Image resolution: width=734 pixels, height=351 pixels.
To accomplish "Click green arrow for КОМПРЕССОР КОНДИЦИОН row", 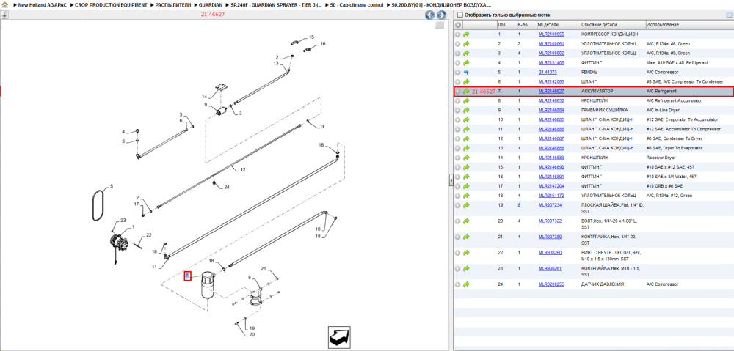I will (x=466, y=34).
